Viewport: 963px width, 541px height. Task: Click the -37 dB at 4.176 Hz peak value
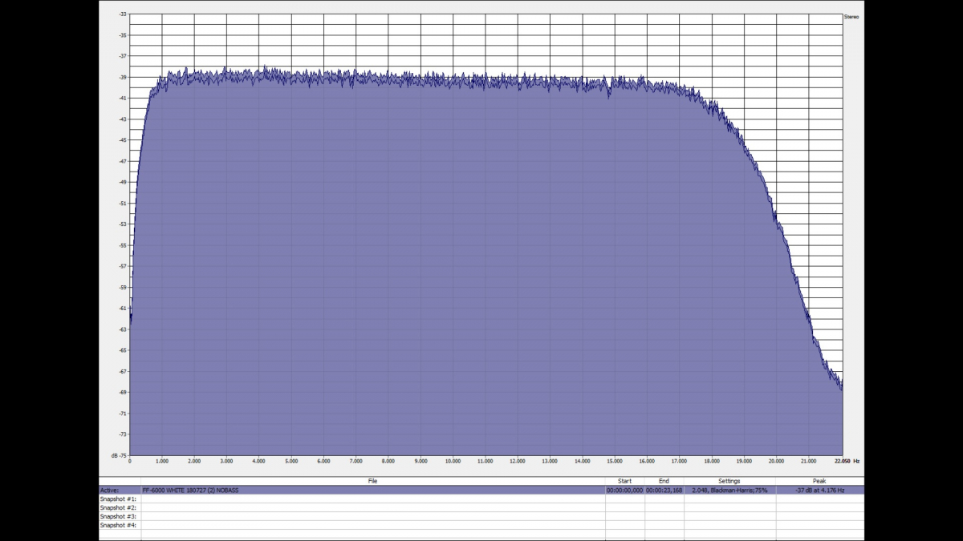819,490
